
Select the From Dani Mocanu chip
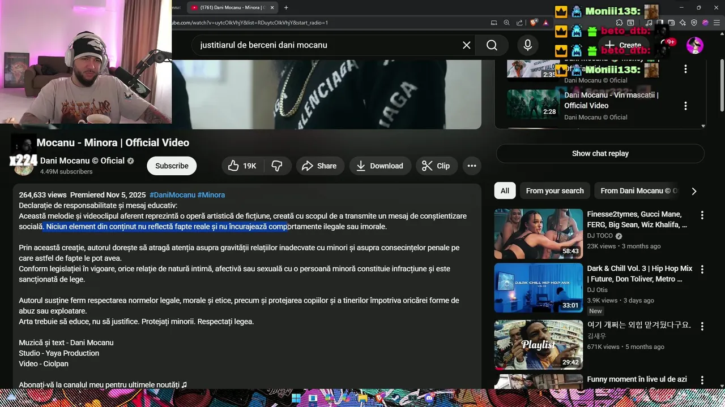point(638,190)
